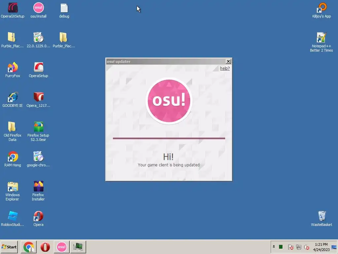Image resolution: width=338 pixels, height=254 pixels.
Task: Select the osu!install desktop icon
Action: click(x=38, y=10)
